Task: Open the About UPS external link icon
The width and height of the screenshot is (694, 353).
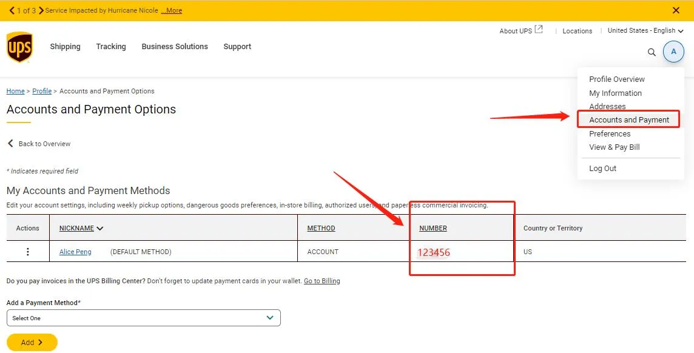Action: [539, 30]
